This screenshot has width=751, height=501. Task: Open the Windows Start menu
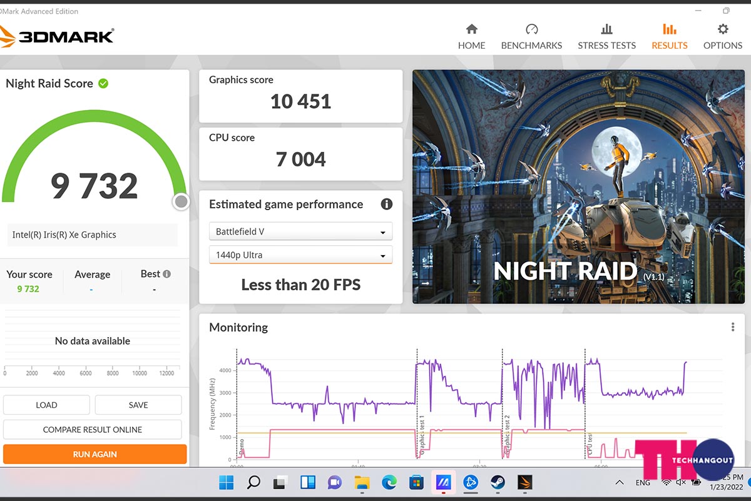point(226,482)
